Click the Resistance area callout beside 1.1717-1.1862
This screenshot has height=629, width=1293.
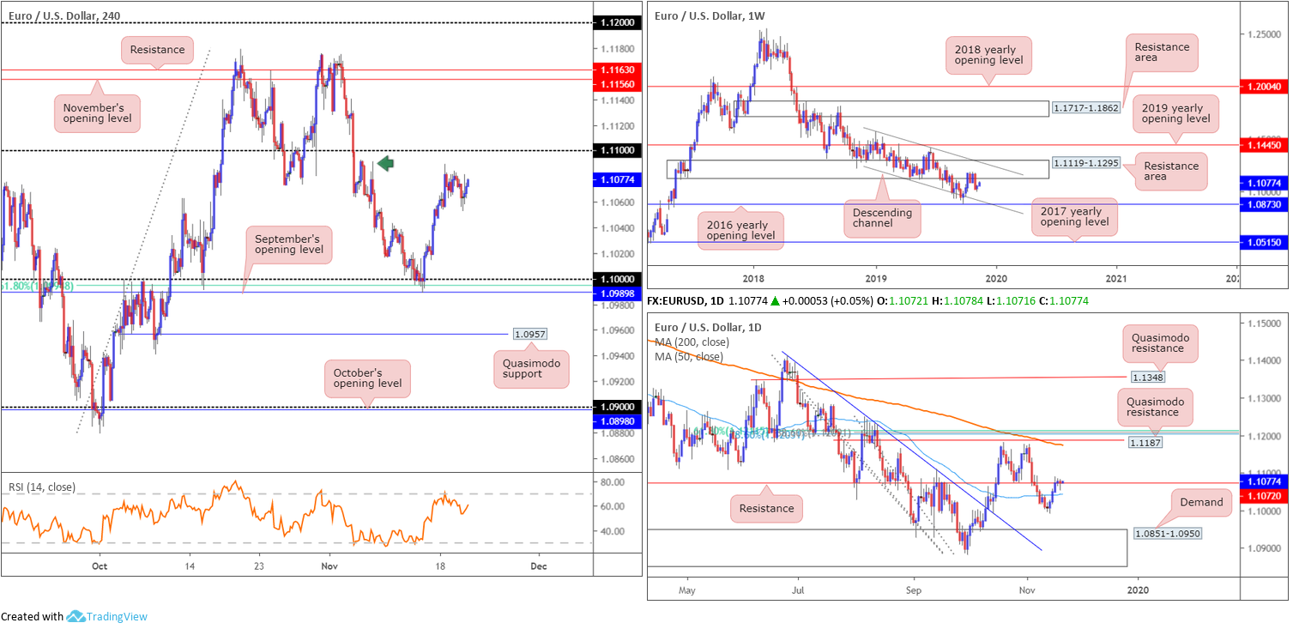[x=1160, y=52]
